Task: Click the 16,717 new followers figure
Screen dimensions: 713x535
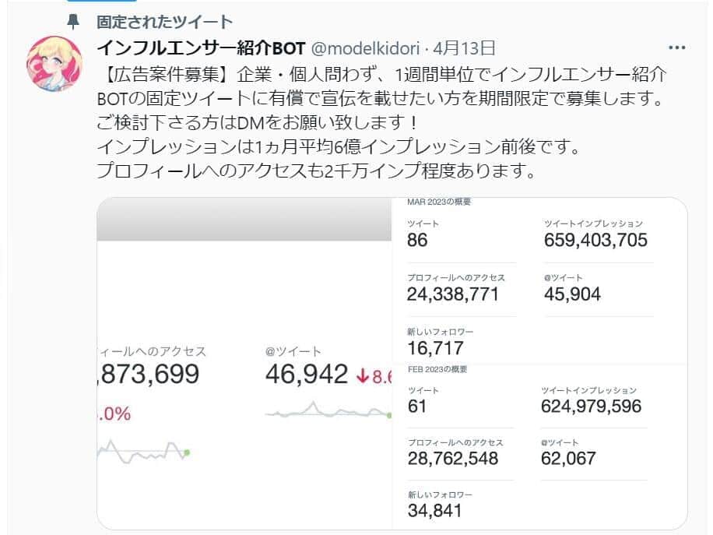Action: tap(435, 347)
